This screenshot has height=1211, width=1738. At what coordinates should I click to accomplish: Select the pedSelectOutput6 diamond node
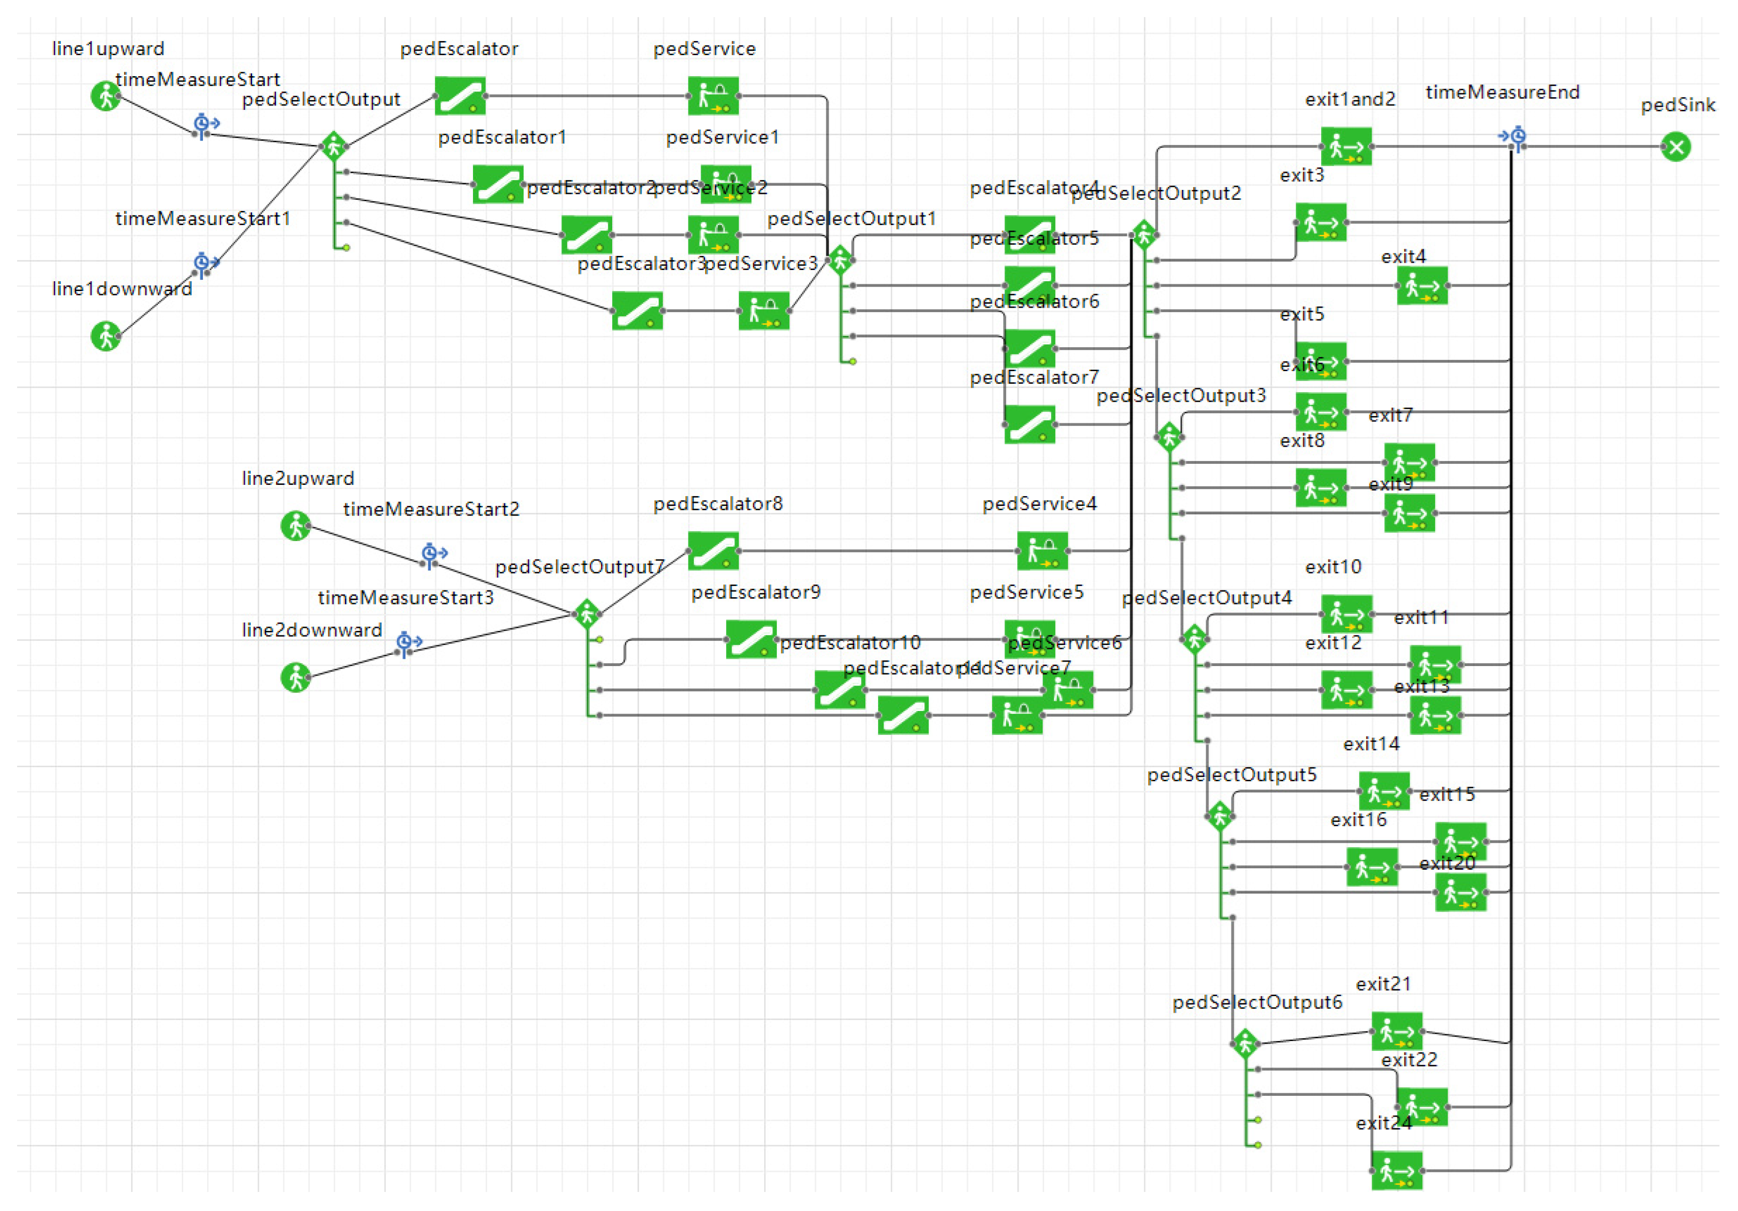click(1245, 1044)
